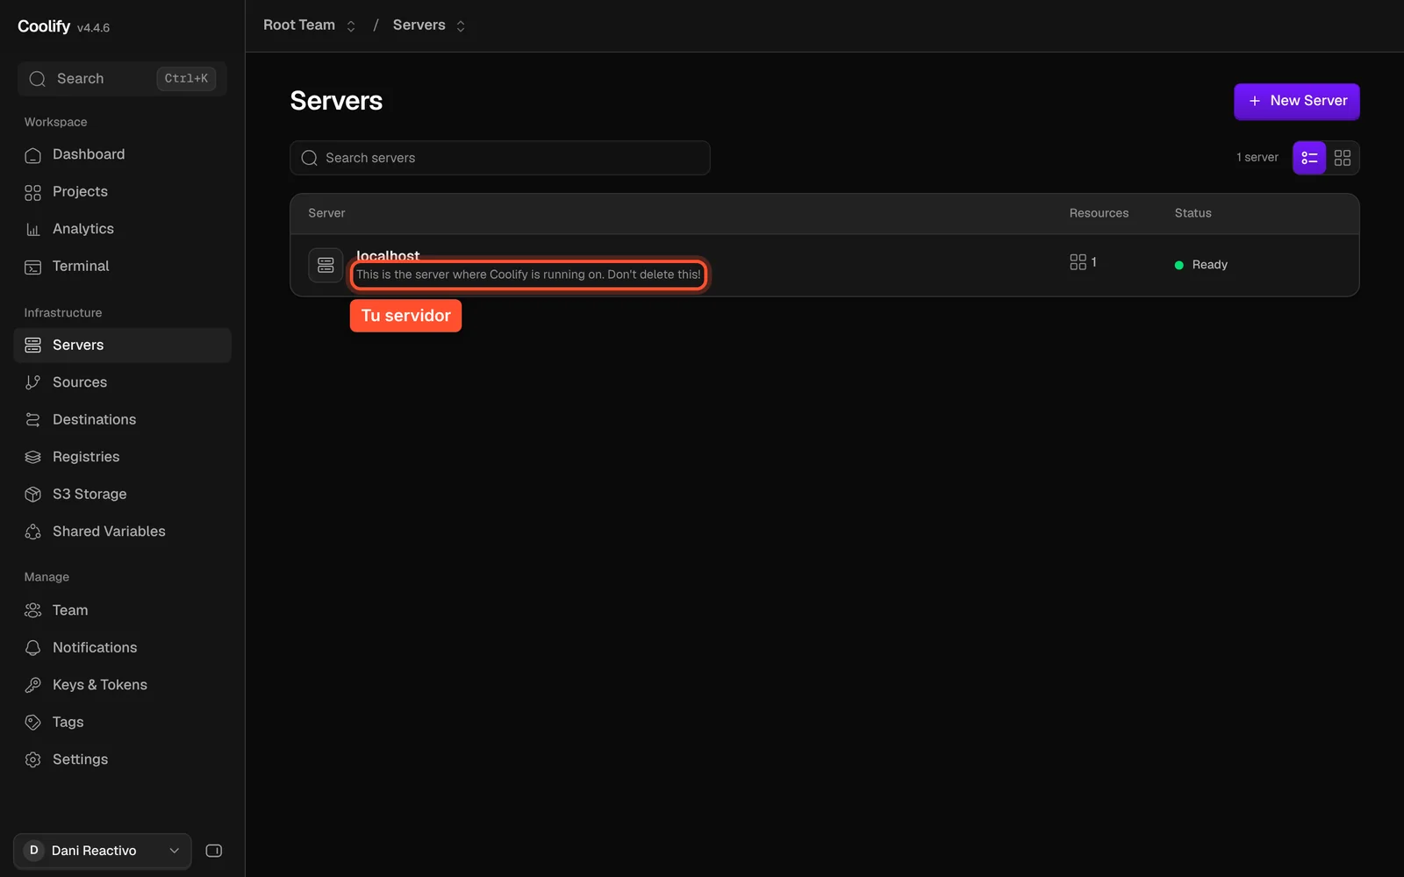Click the Team people icon

coord(32,610)
